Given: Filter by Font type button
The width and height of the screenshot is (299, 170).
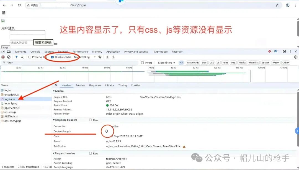Looking at the screenshot, I should (x=225, y=63).
